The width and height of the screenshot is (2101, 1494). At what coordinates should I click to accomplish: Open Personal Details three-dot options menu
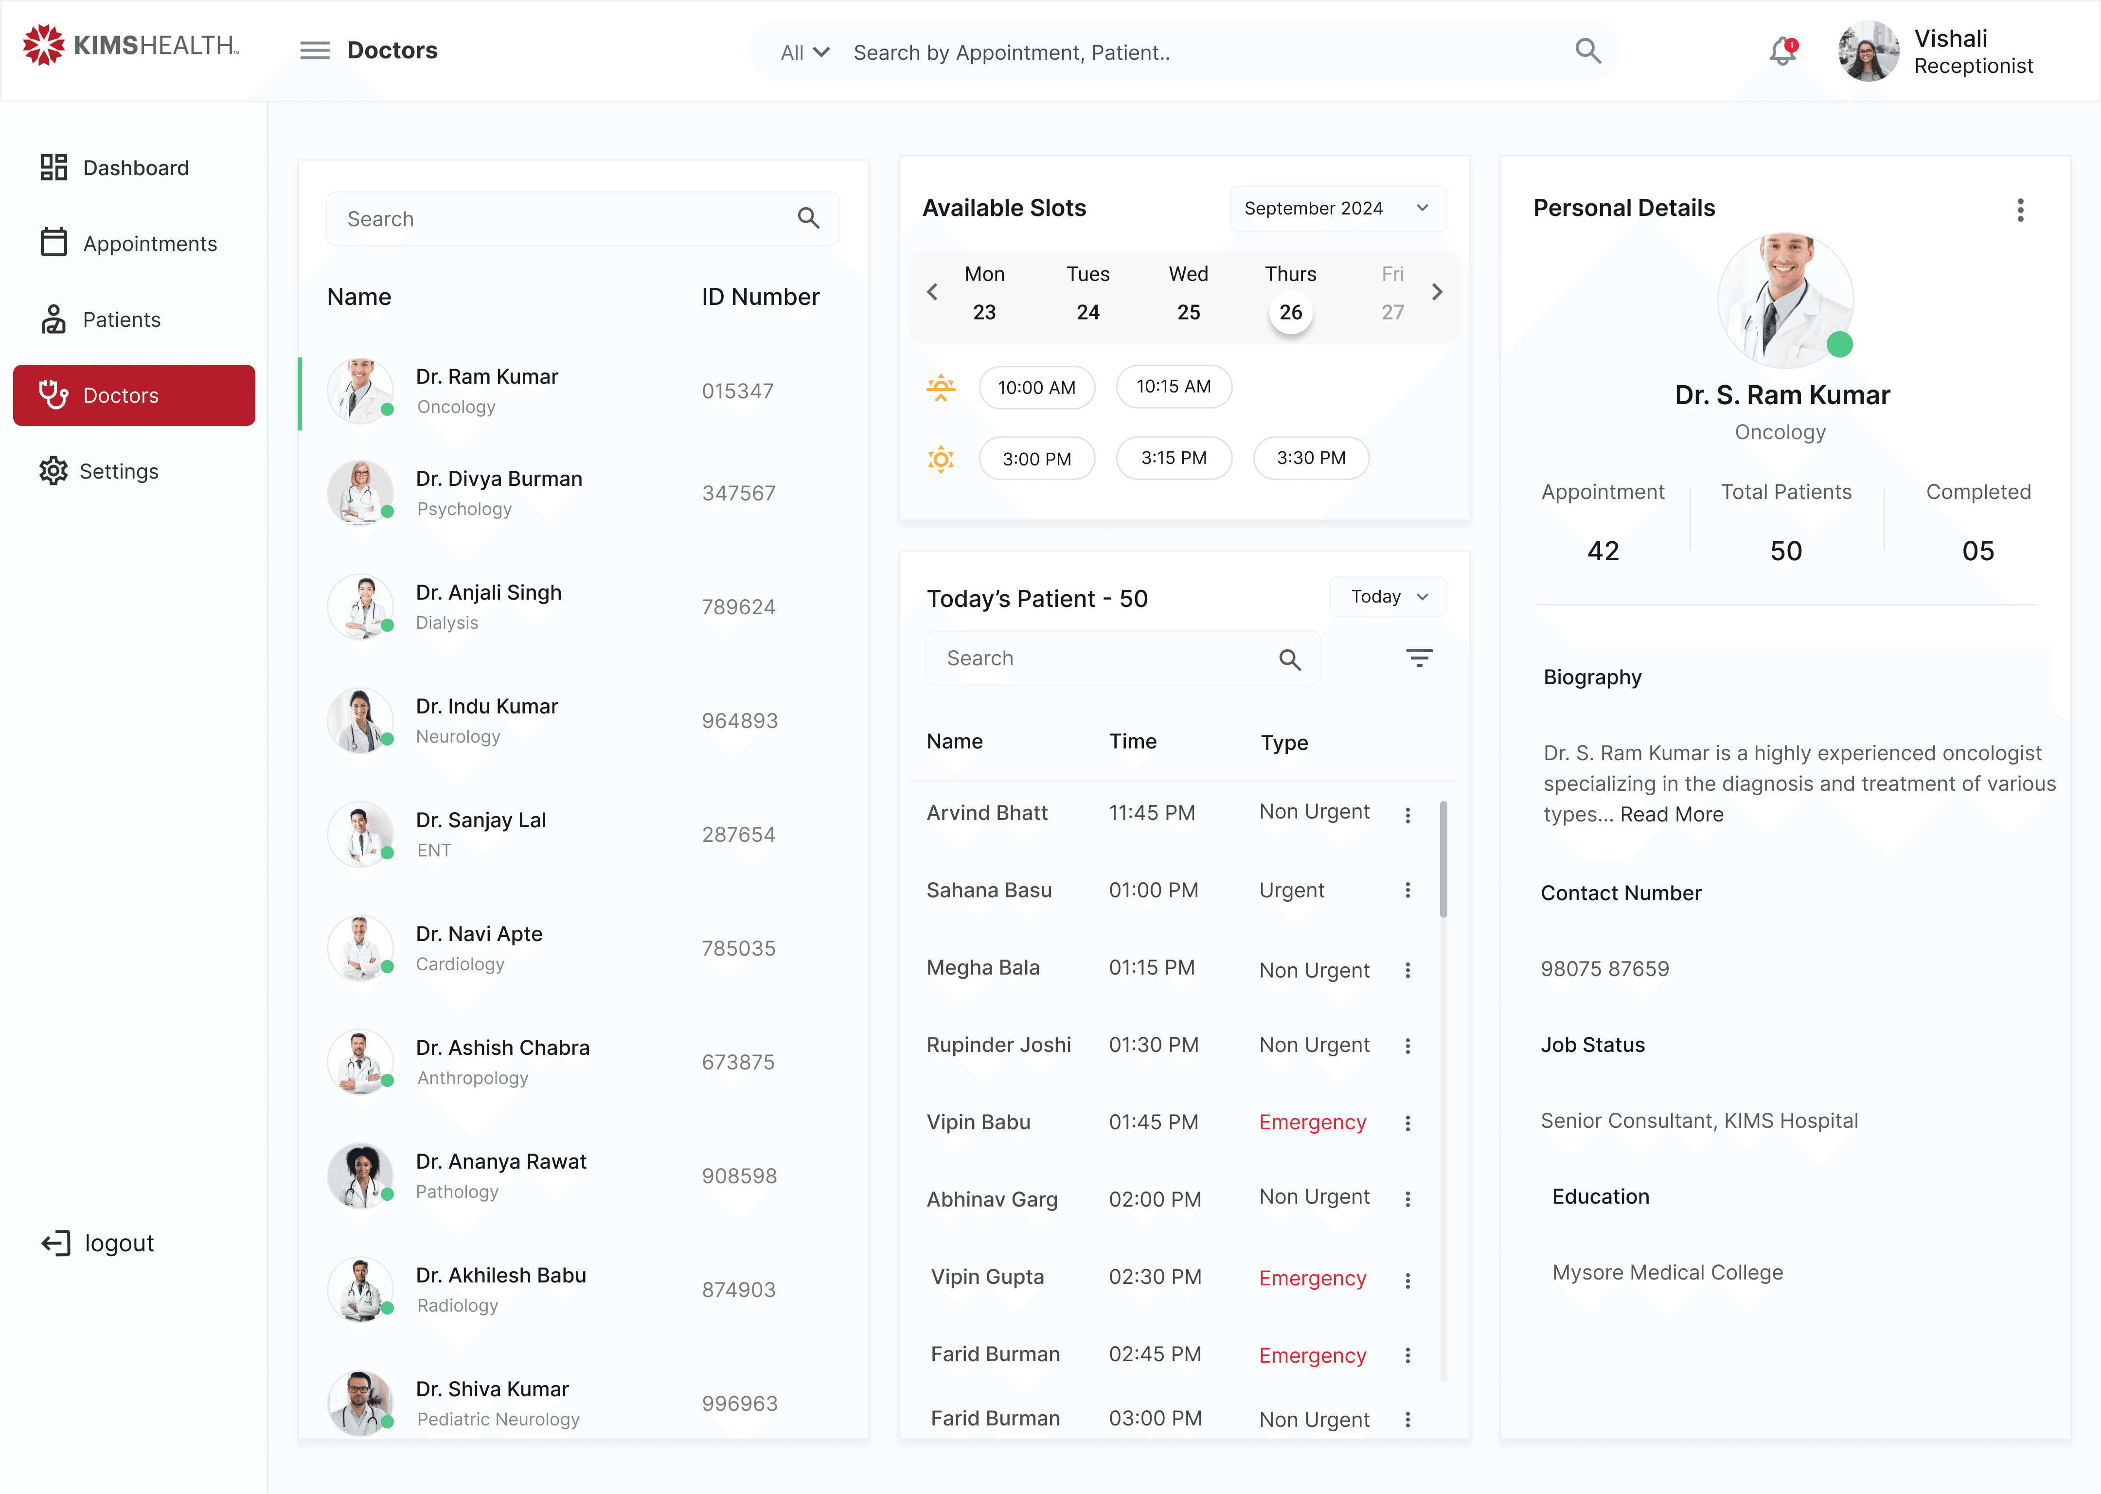click(2020, 210)
